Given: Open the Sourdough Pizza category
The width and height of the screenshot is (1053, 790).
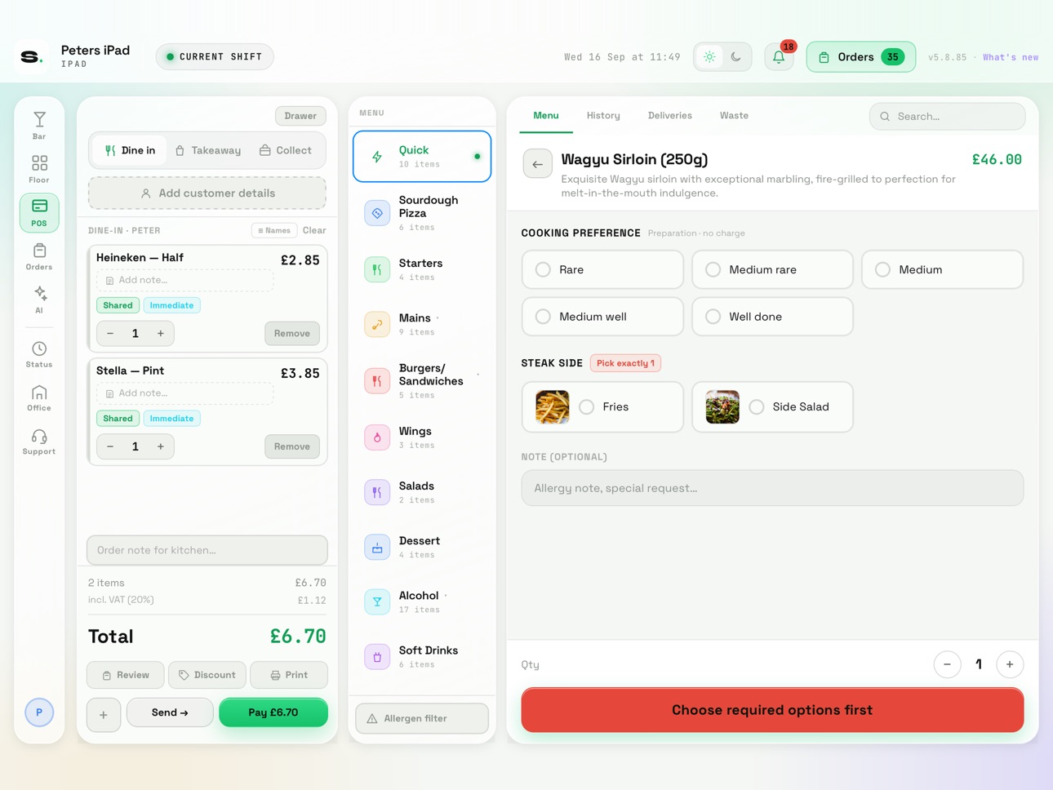Looking at the screenshot, I should pyautogui.click(x=422, y=213).
